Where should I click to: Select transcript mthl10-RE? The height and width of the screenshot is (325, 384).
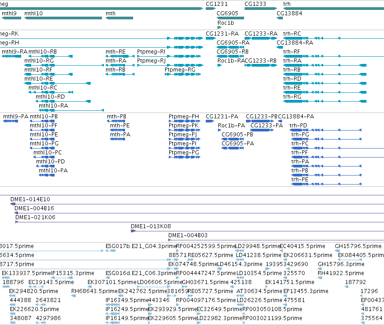coord(39,79)
